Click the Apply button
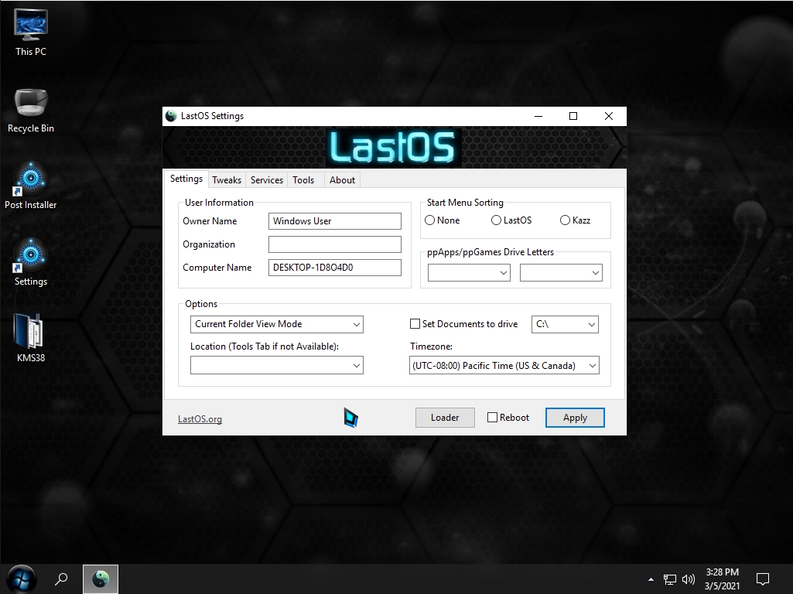 575,418
